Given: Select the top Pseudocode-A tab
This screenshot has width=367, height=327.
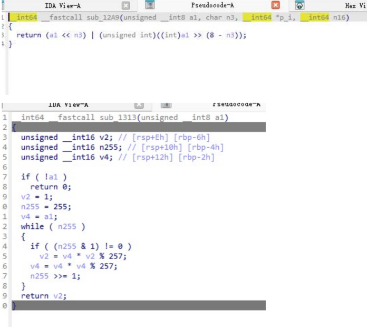Looking at the screenshot, I should (x=213, y=5).
